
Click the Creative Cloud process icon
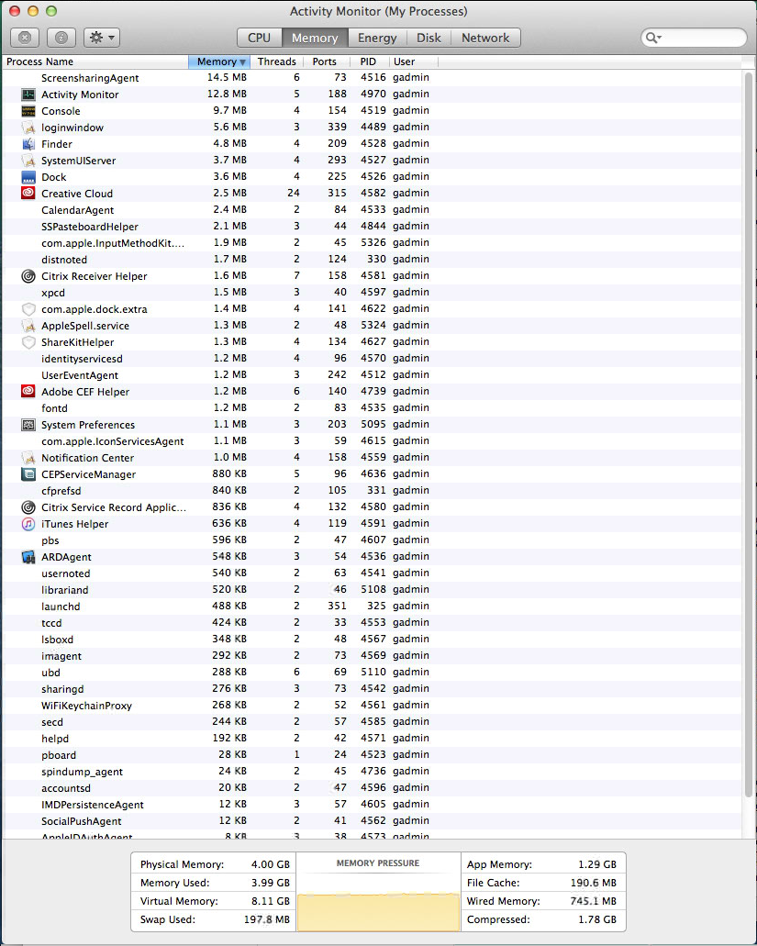[28, 193]
